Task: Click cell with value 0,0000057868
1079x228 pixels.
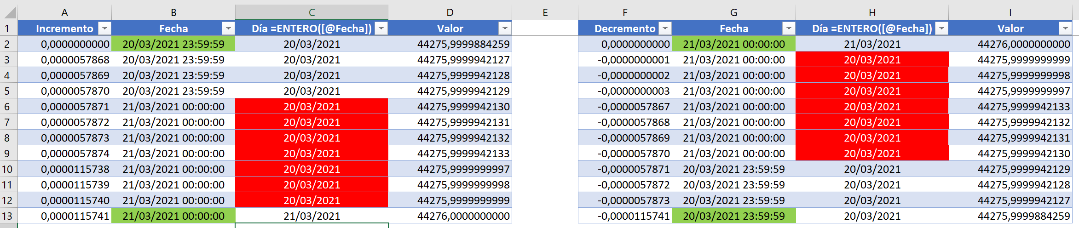Action: [64, 60]
